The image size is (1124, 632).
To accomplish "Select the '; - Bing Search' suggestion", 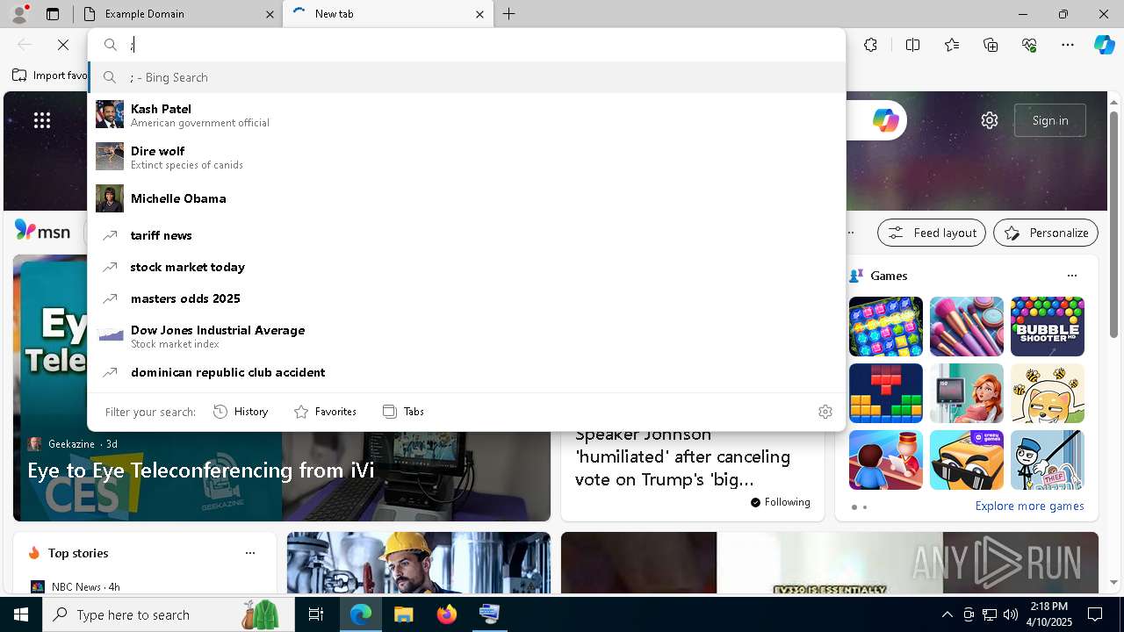I will click(466, 77).
